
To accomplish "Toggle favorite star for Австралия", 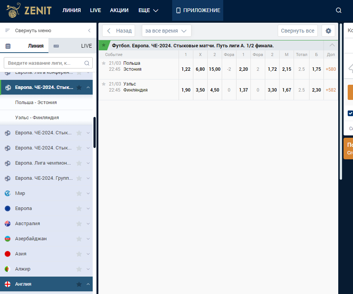I will pos(79,224).
